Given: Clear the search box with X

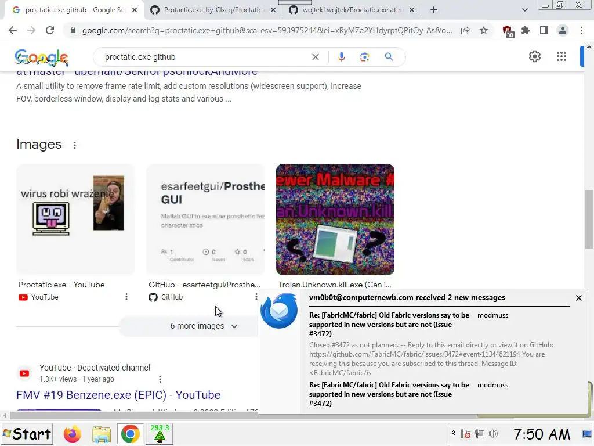Looking at the screenshot, I should 315,57.
